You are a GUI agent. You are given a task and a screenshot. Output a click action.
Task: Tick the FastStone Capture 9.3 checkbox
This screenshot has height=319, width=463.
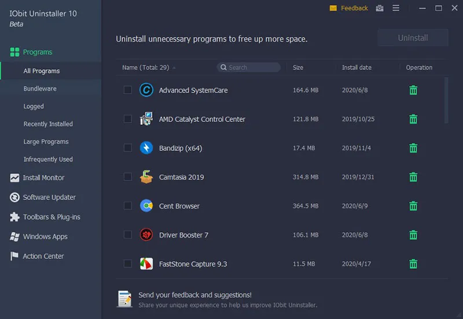(x=128, y=264)
